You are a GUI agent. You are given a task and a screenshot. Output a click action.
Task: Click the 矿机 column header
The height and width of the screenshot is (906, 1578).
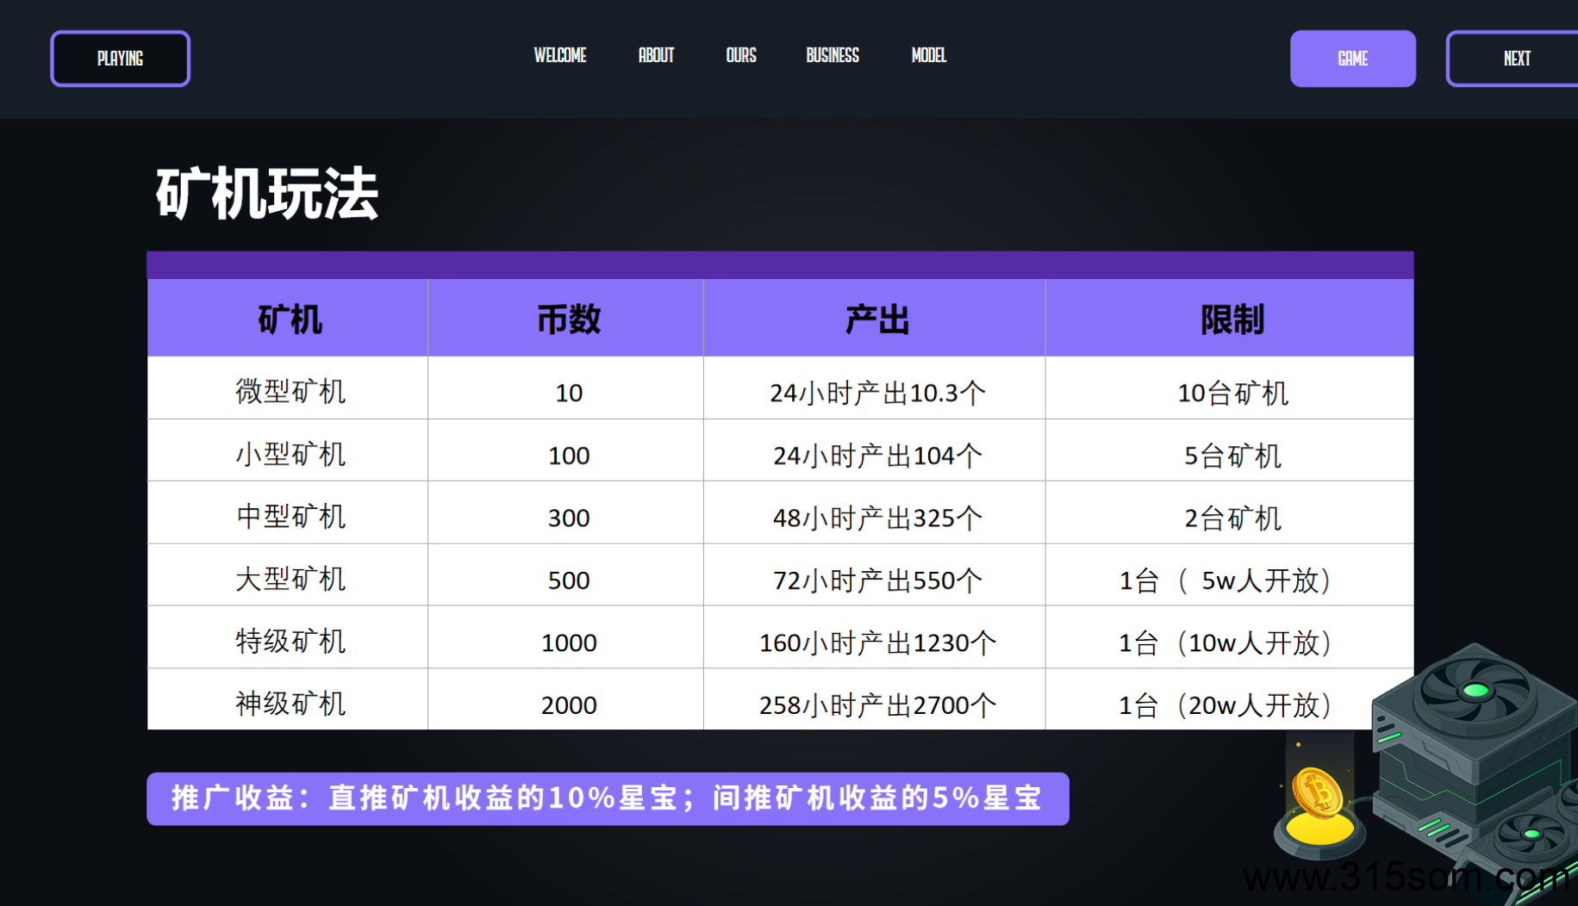[x=289, y=320]
